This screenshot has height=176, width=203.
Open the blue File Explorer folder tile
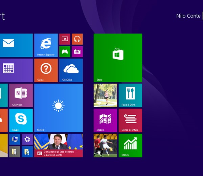point(27,152)
